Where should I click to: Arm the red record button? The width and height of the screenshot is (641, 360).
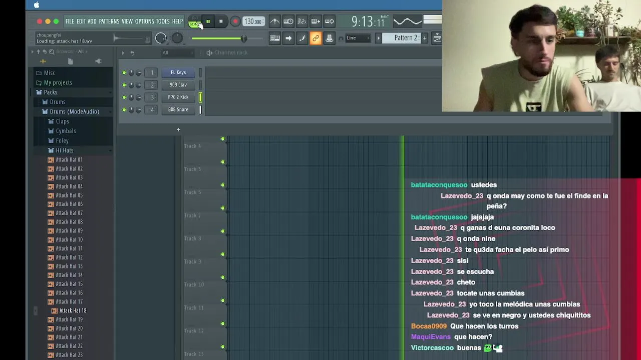tap(235, 21)
